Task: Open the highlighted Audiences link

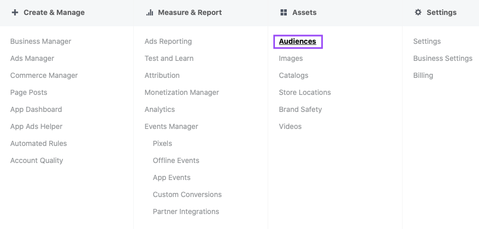Action: (x=298, y=41)
